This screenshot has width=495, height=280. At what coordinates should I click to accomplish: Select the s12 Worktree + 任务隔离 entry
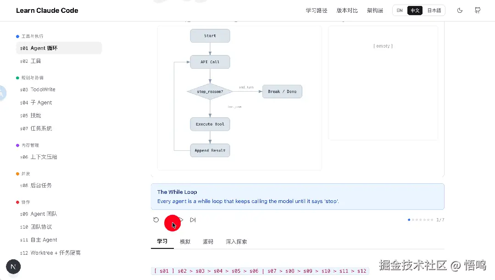(47, 253)
